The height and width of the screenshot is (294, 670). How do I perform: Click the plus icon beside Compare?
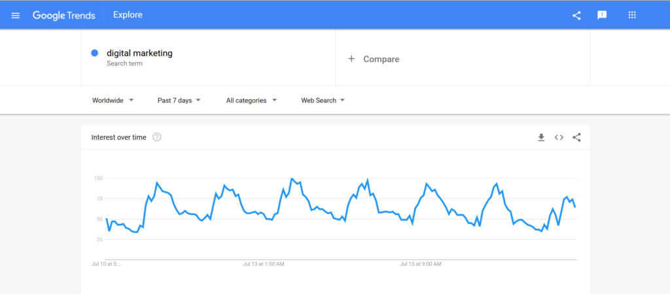tap(351, 59)
